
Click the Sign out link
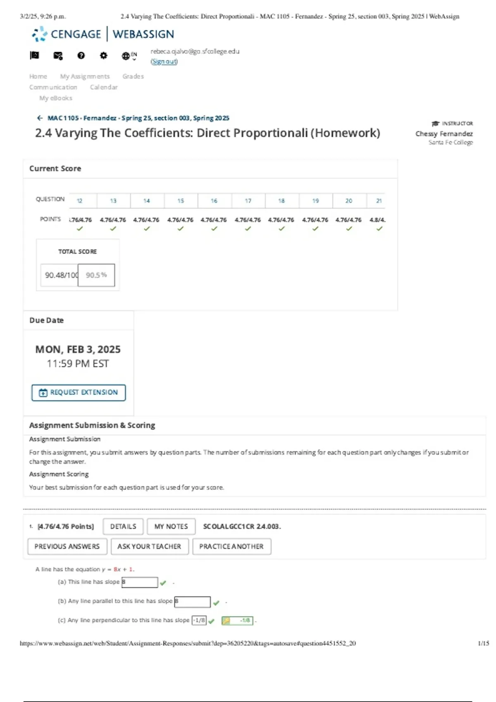164,62
